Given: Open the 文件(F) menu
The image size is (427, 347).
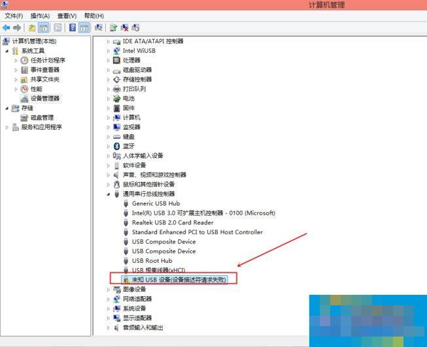Looking at the screenshot, I should pyautogui.click(x=14, y=16).
